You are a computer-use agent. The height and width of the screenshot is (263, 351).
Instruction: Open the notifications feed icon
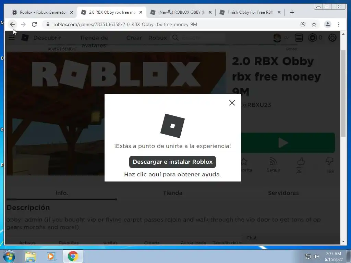(x=299, y=38)
